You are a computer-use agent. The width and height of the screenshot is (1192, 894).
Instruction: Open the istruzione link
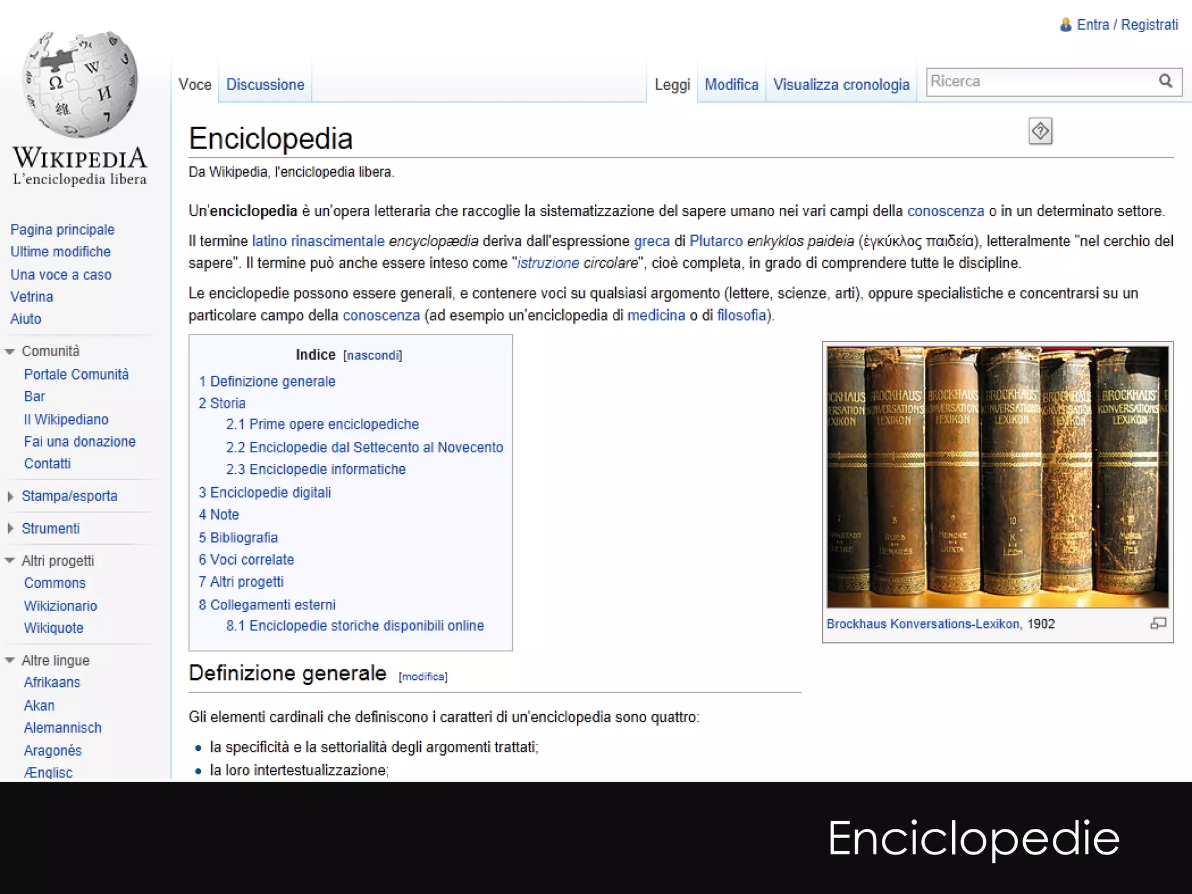tap(548, 263)
